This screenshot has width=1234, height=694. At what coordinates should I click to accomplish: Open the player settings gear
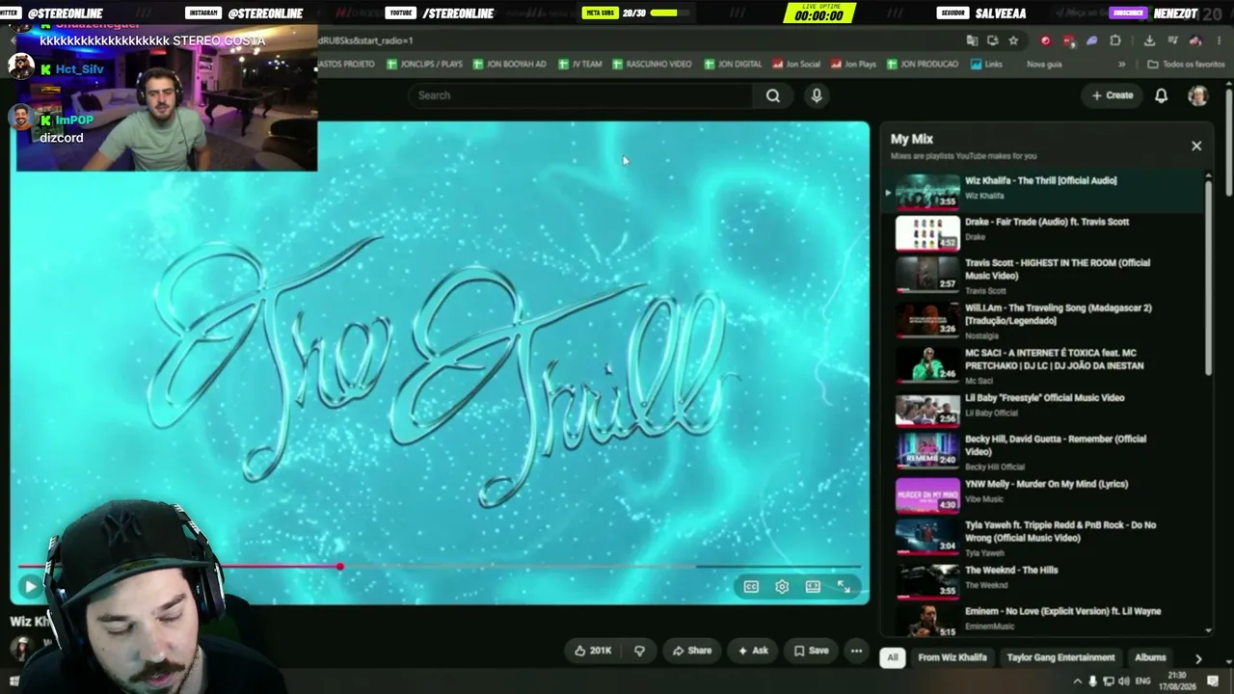point(782,586)
